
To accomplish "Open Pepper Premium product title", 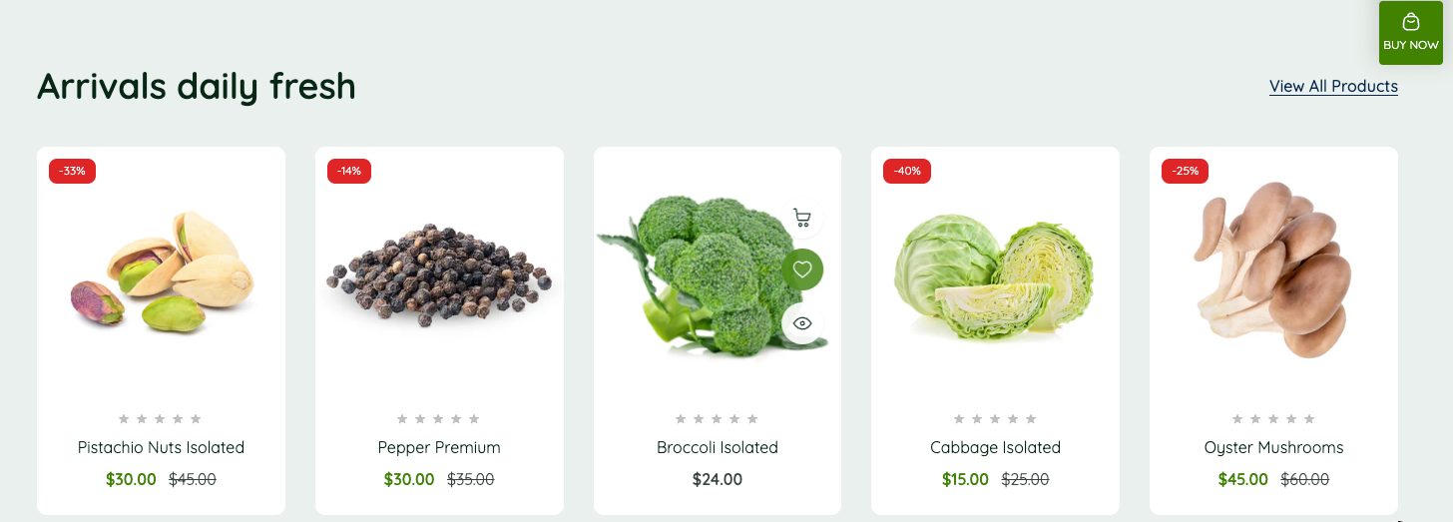I will 439,447.
